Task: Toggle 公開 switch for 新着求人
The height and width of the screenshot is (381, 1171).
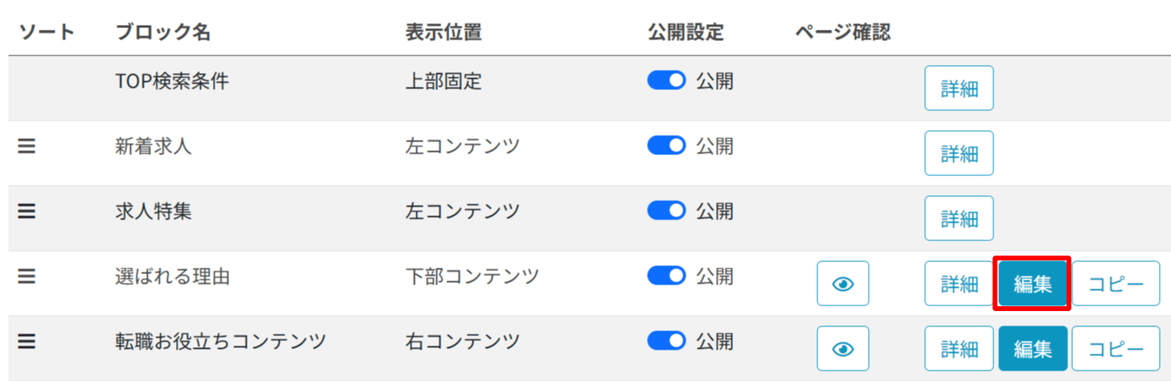Action: pyautogui.click(x=666, y=146)
